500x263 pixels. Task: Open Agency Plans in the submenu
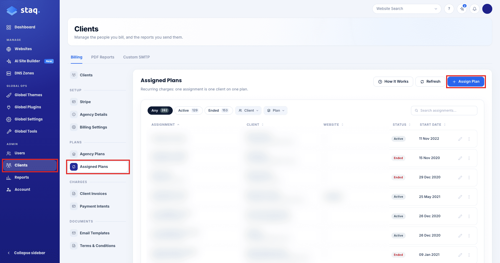coord(98,154)
